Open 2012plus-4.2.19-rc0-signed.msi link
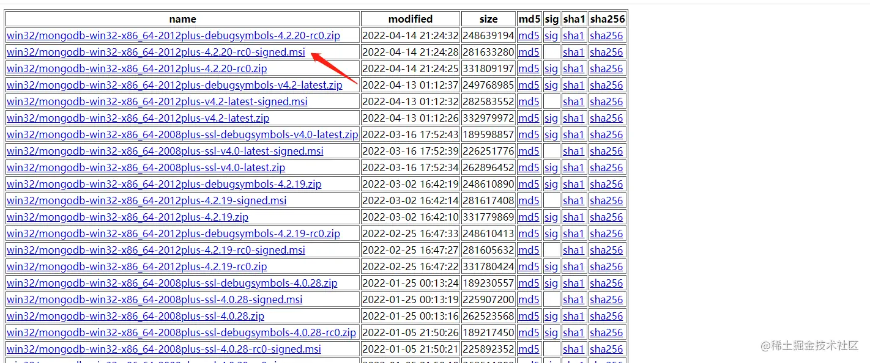The height and width of the screenshot is (363, 870). click(x=156, y=250)
